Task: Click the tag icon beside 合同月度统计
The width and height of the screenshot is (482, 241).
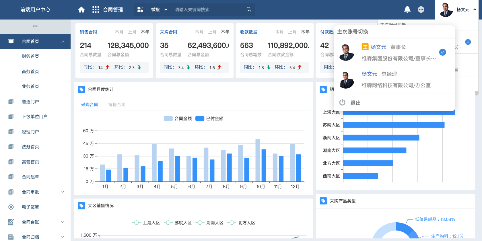Action: point(81,90)
